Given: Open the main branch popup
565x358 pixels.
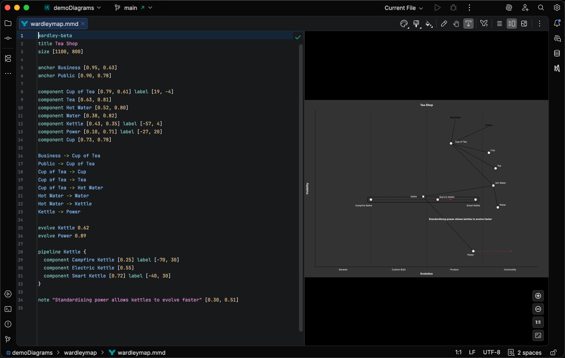Looking at the screenshot, I should (x=133, y=8).
